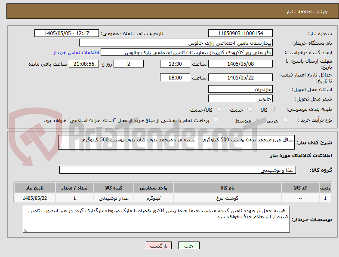
Task: Click the buyer notes textarea توضیحات خریدار
Action: 156,219
